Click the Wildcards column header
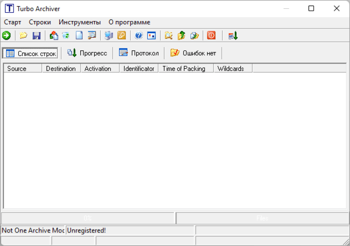Viewport: 350px width, 246px height. pyautogui.click(x=233, y=69)
